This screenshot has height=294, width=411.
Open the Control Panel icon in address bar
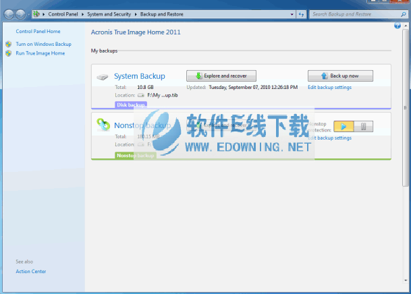36,14
